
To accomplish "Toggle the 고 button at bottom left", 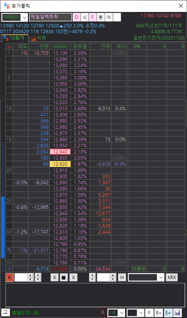I will pyautogui.click(x=5, y=312).
